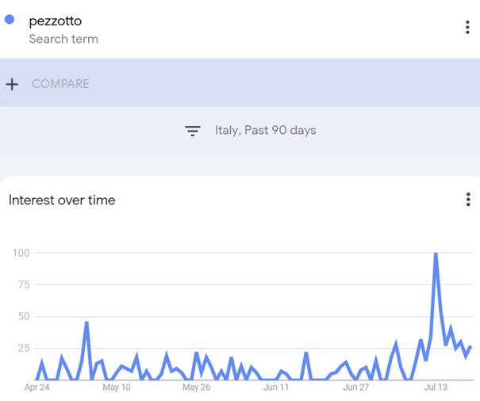Click the Jun 27 axis label

point(355,388)
